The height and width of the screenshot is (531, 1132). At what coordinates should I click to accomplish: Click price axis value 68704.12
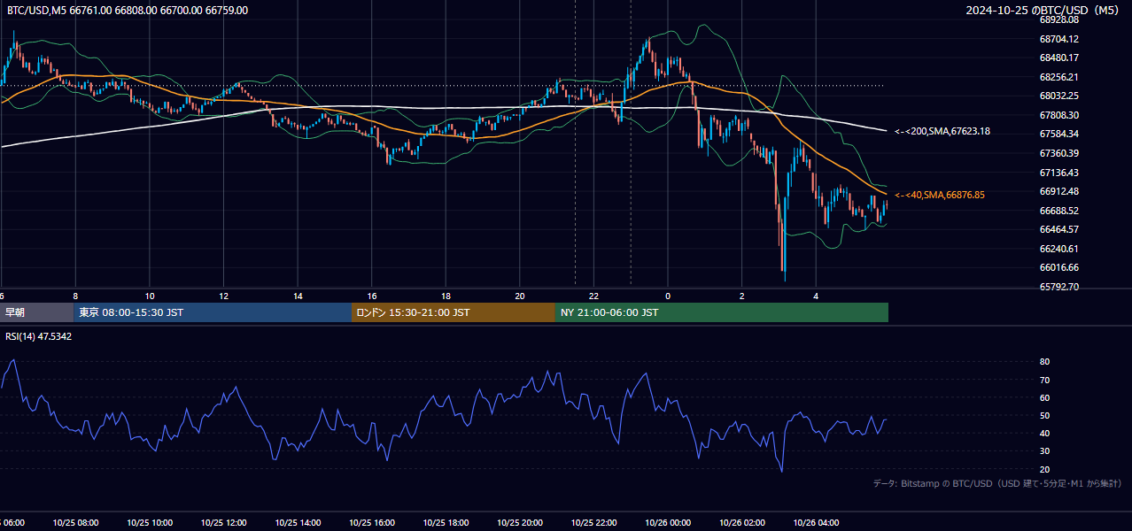[1059, 39]
